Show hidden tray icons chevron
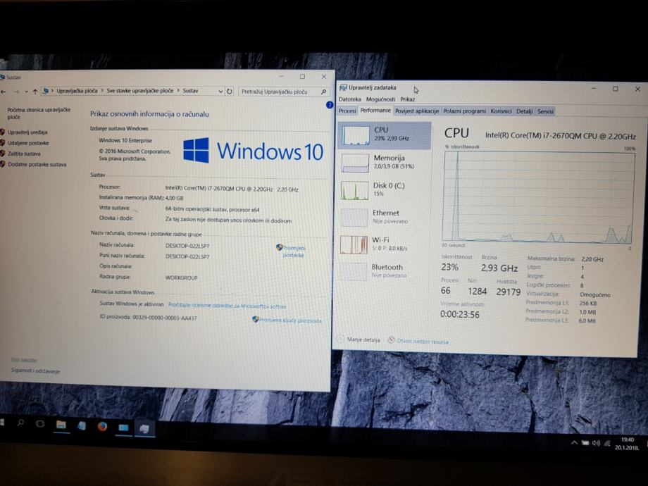The image size is (648, 486). pos(574,443)
